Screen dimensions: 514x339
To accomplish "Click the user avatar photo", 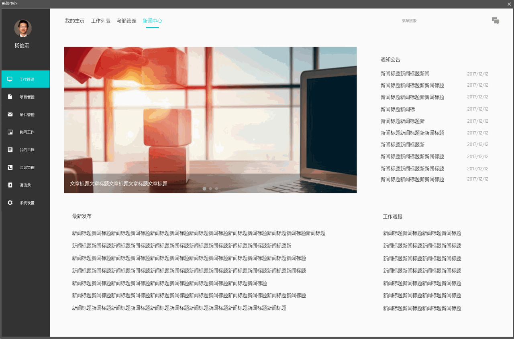I will (23, 28).
